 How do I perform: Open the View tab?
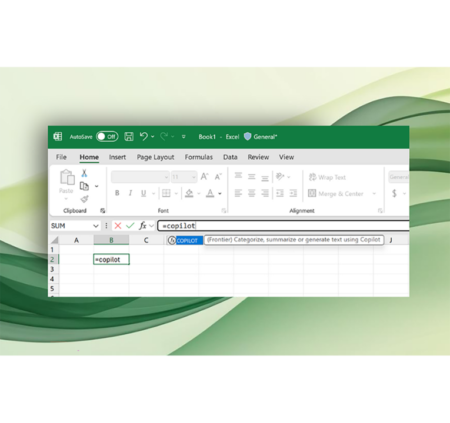tap(286, 157)
